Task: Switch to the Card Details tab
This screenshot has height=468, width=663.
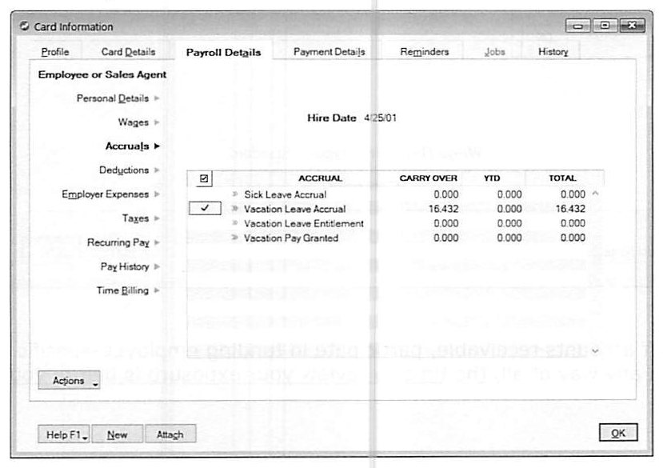Action: [x=128, y=52]
